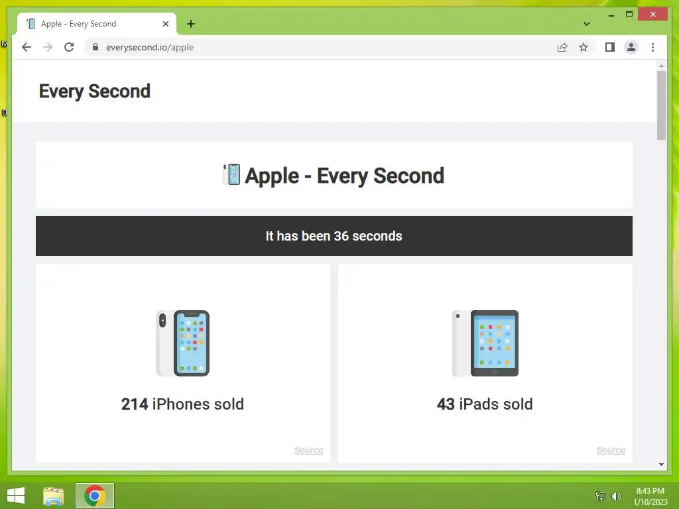Open File Explorer from the taskbar
This screenshot has height=509, width=679.
pos(54,496)
